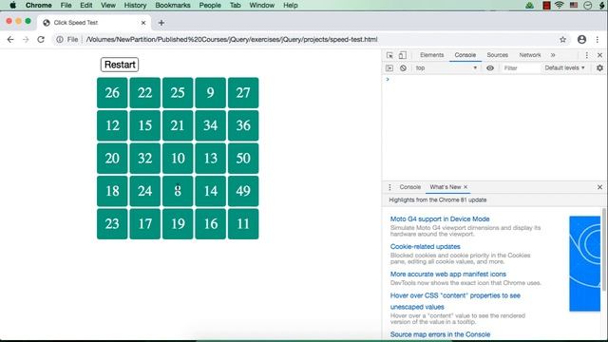The image size is (608, 342).
Task: Open the Wi-Fi status menu
Action: pyautogui.click(x=560, y=5)
